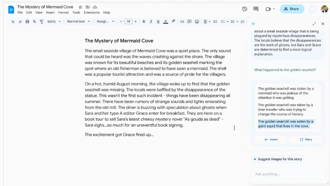Screen dimensions: 330x186
Task: Redo the last action
Action: tap(20, 22)
